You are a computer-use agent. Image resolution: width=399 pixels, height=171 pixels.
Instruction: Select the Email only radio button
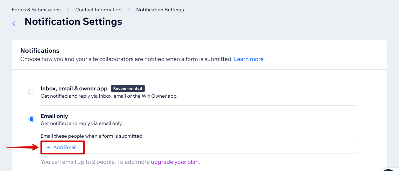click(31, 119)
